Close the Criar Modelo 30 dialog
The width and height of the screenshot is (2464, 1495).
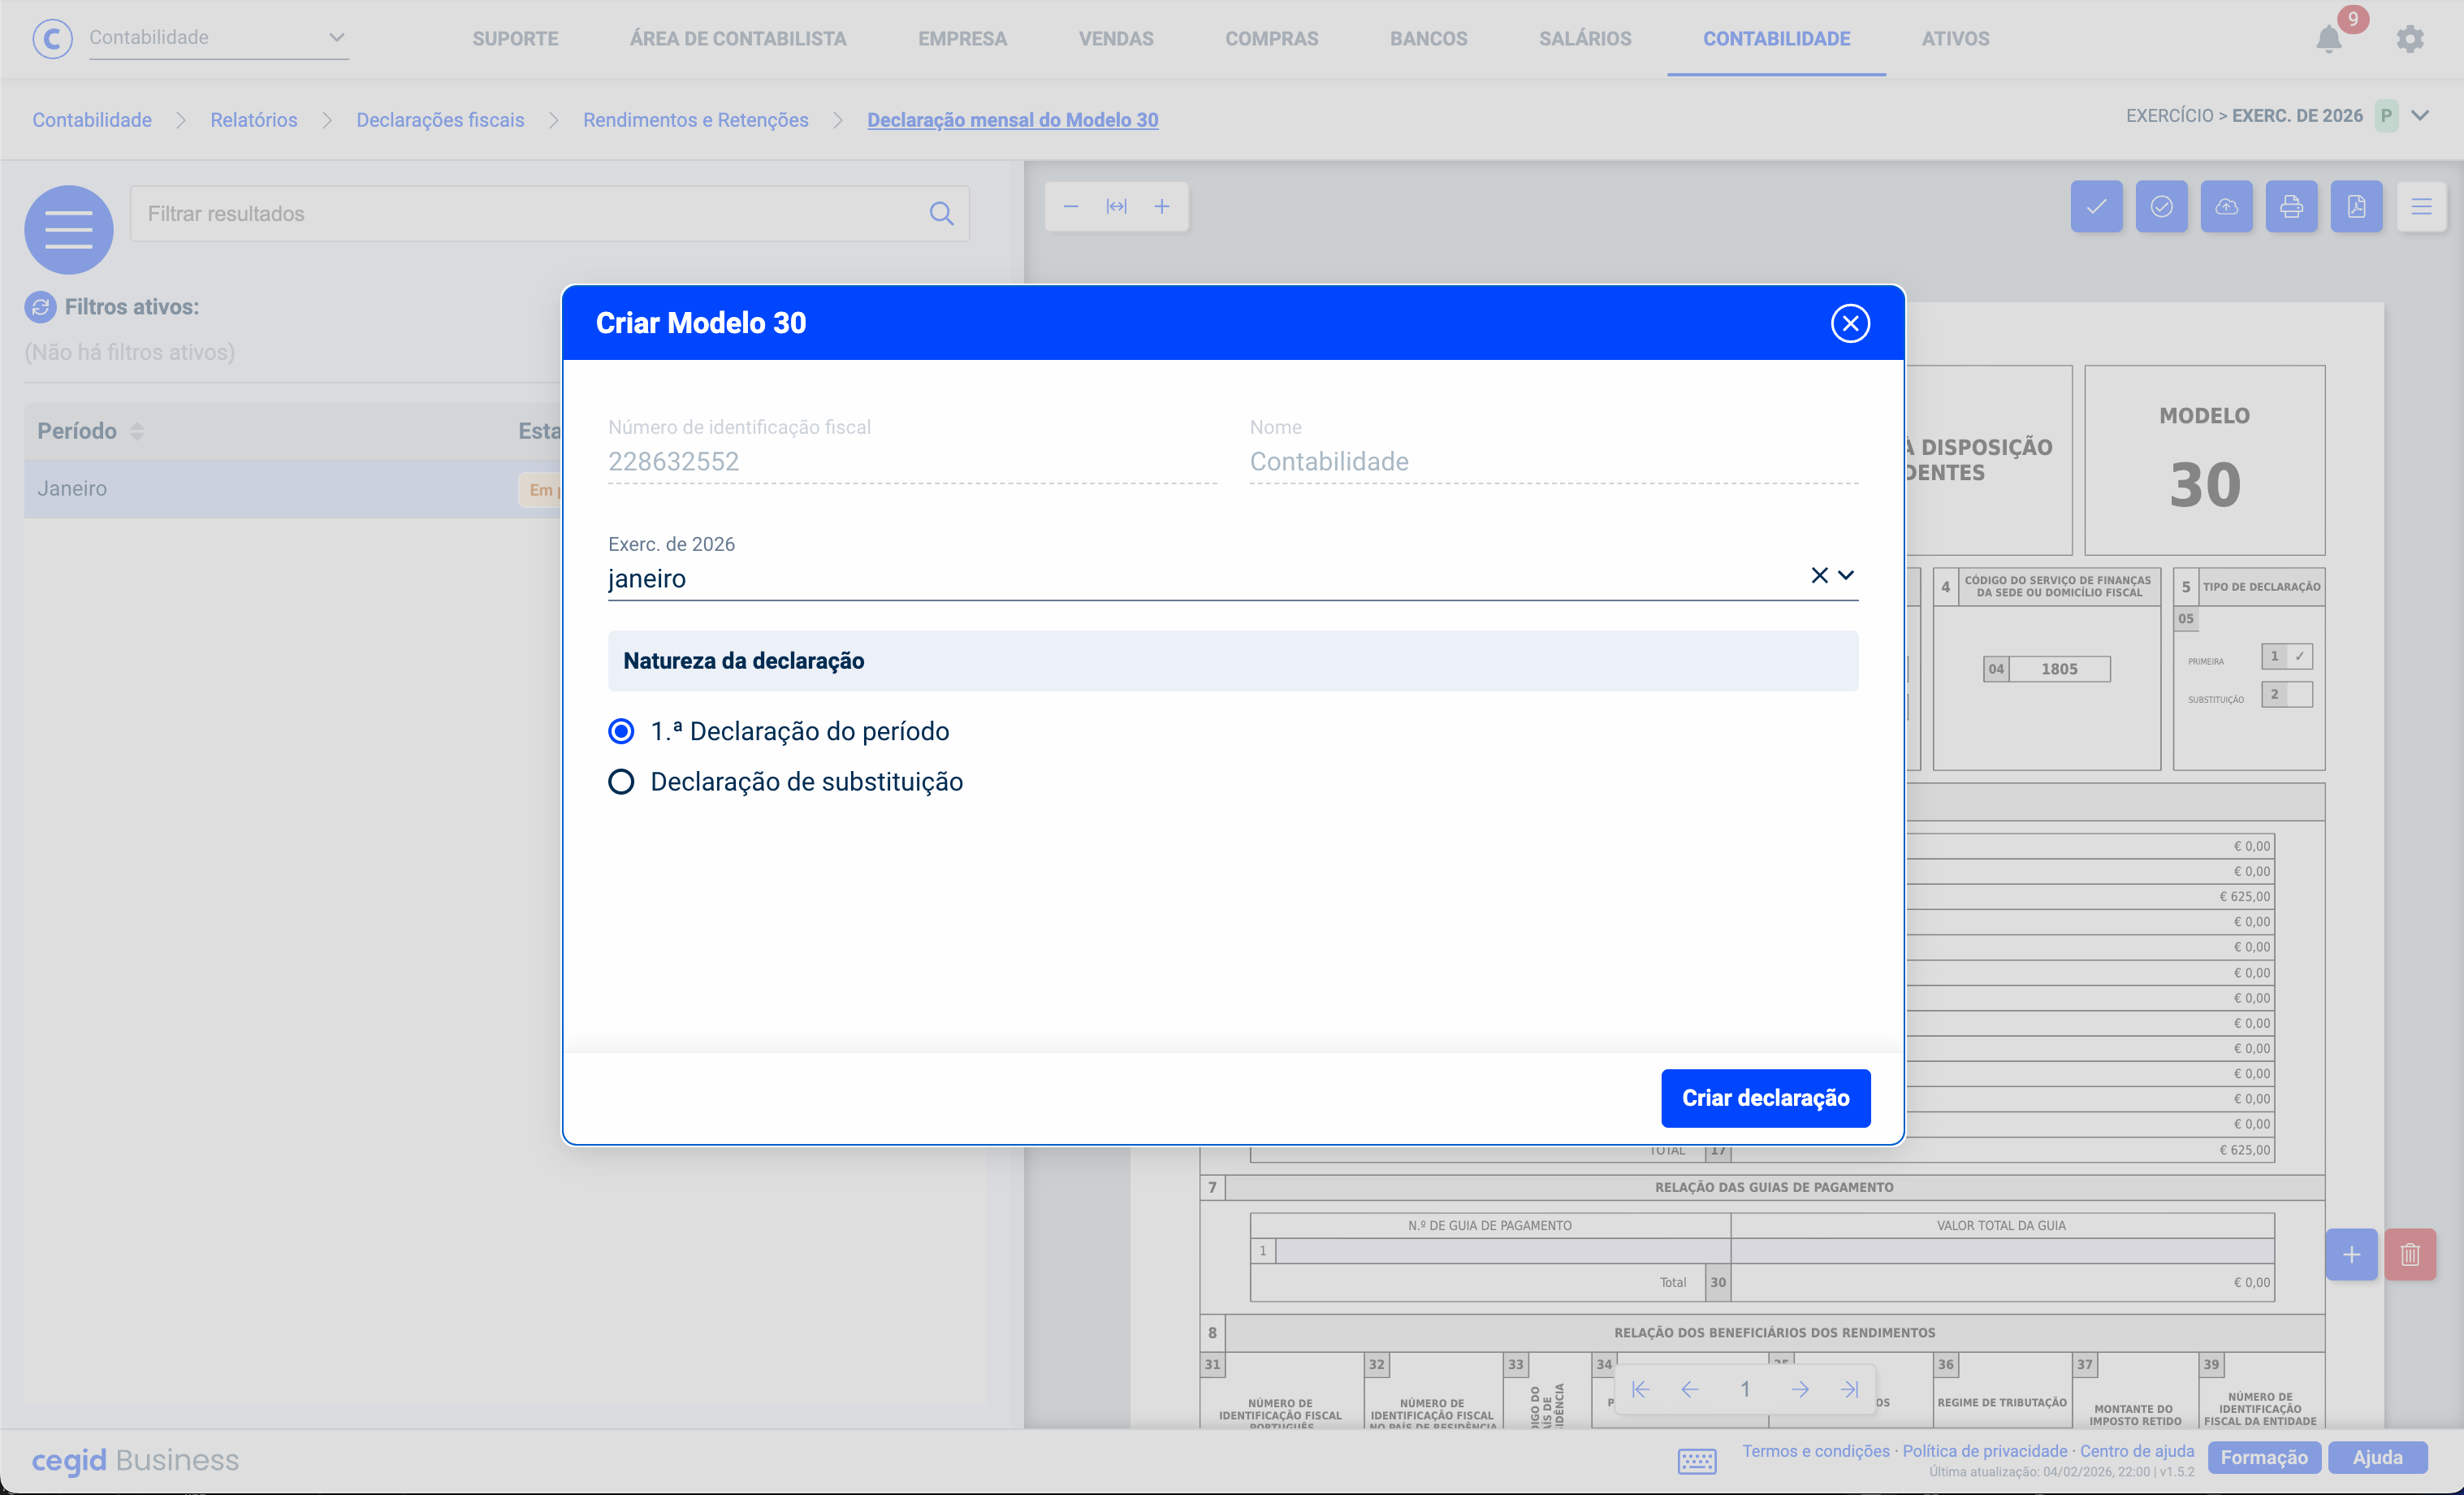(x=1850, y=323)
